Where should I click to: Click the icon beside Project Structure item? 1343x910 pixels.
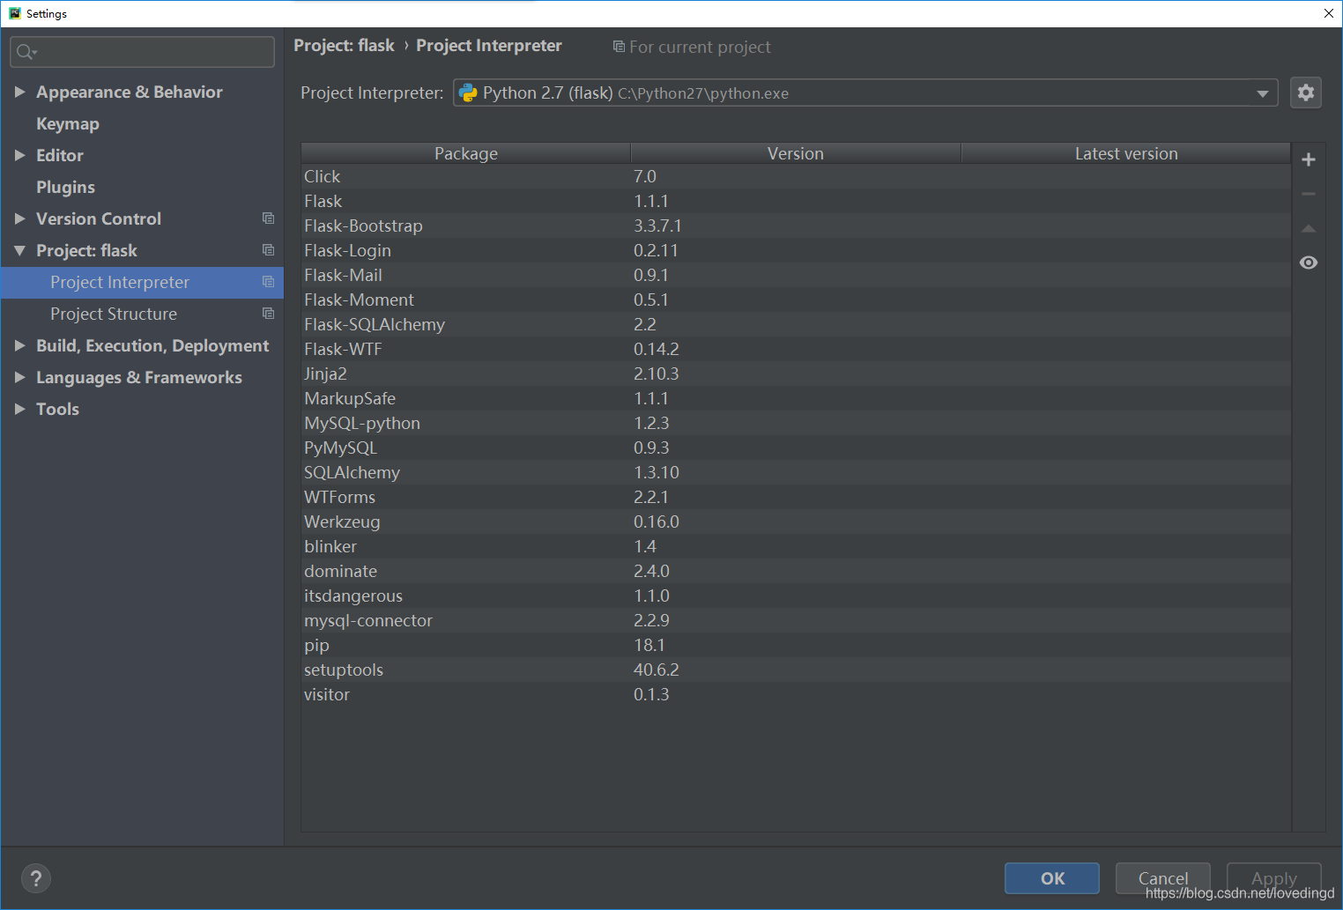[268, 314]
